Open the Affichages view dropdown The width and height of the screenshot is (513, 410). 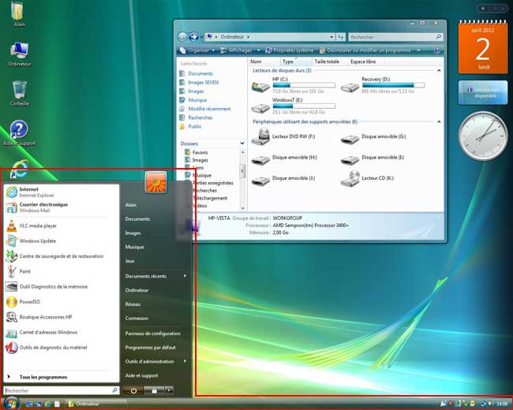click(241, 50)
